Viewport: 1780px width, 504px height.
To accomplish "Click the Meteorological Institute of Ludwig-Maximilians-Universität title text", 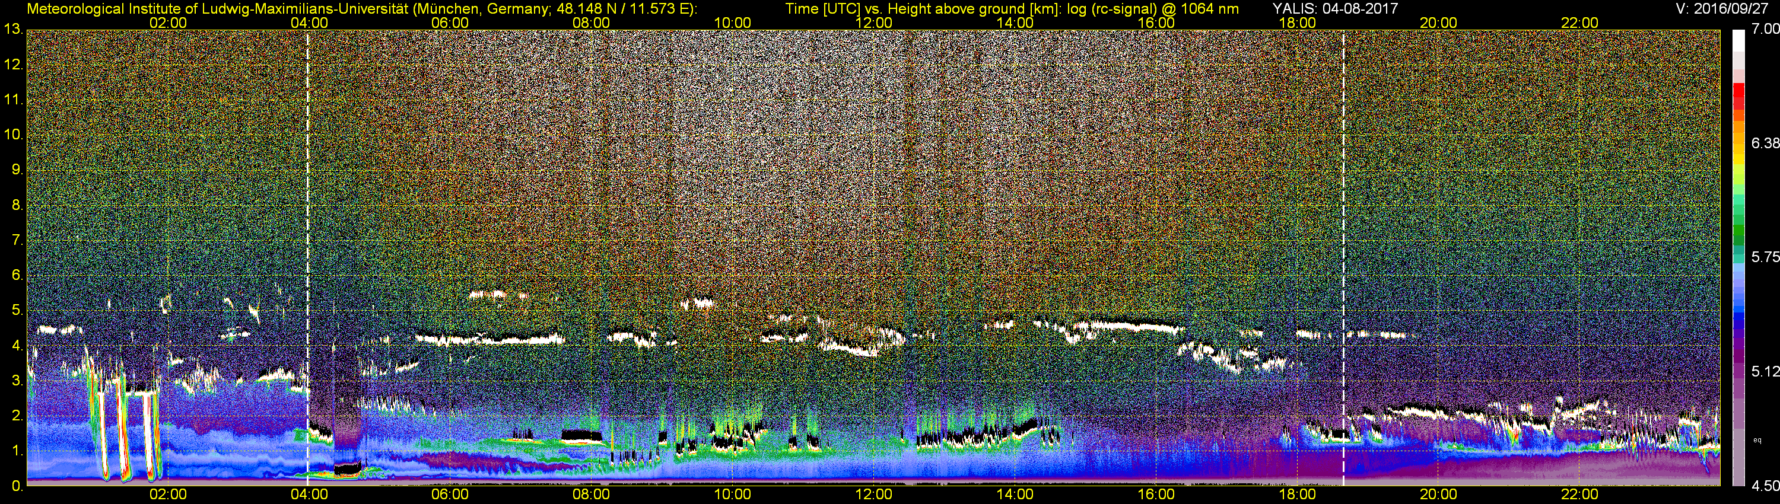I will (361, 8).
